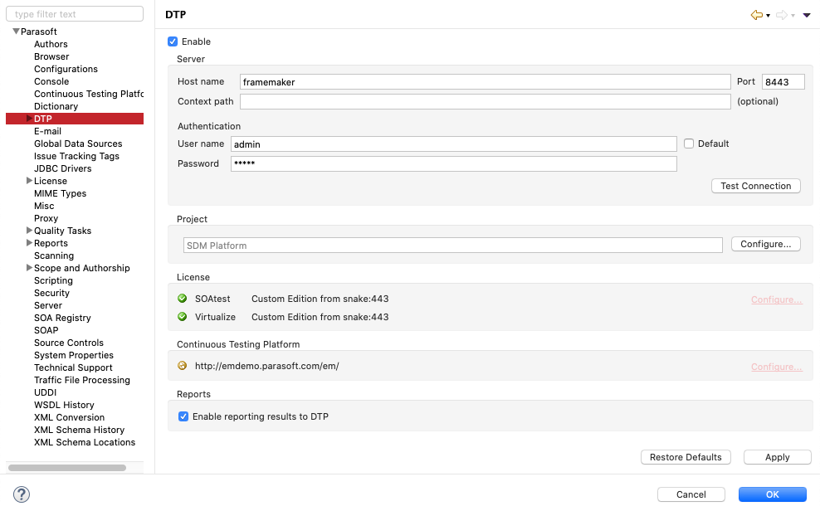820x506 pixels.
Task: Click the forward navigation arrow icon
Action: pos(781,15)
